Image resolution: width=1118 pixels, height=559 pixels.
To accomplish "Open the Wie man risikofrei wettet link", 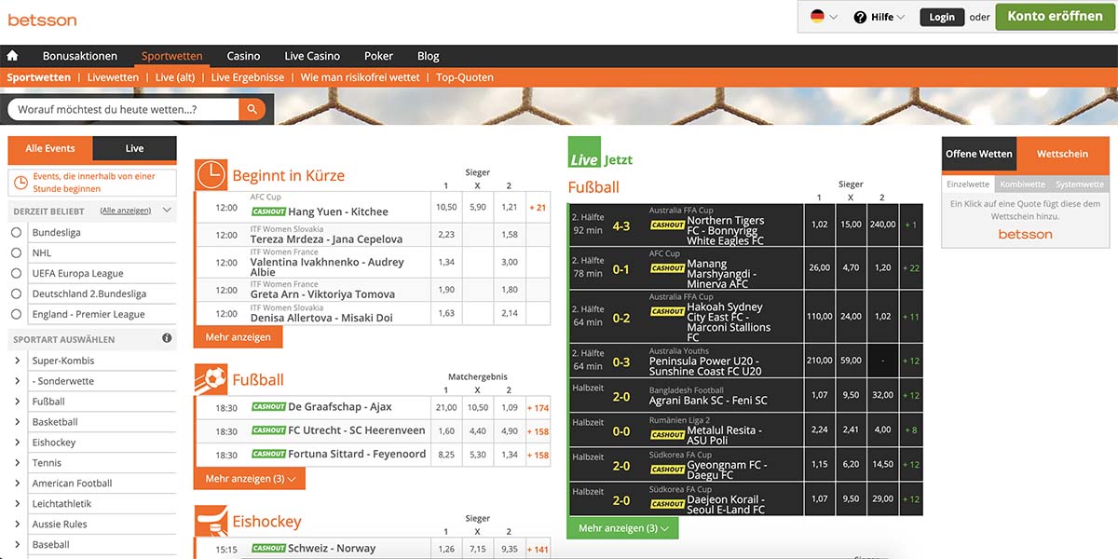I will tap(360, 77).
